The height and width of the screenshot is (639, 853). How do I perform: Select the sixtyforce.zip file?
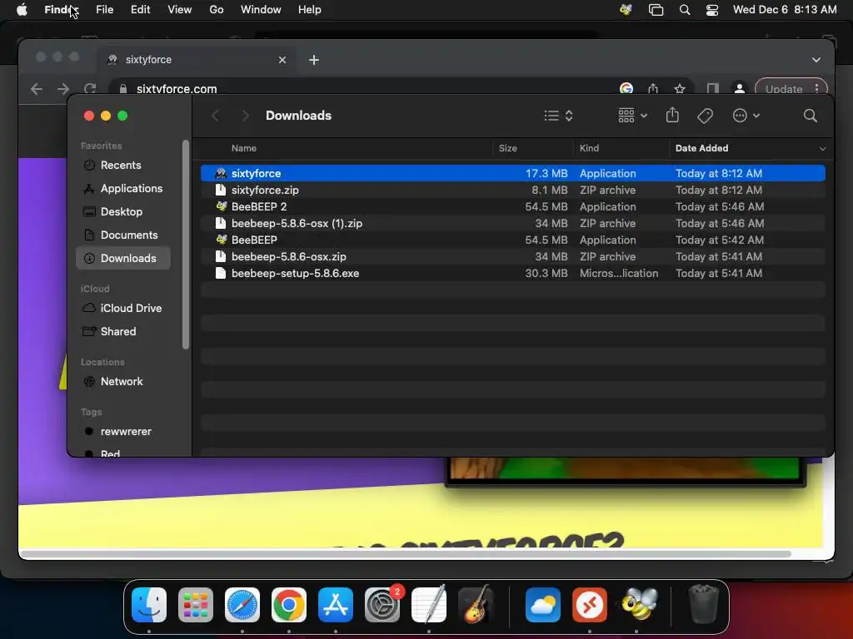[513, 191]
